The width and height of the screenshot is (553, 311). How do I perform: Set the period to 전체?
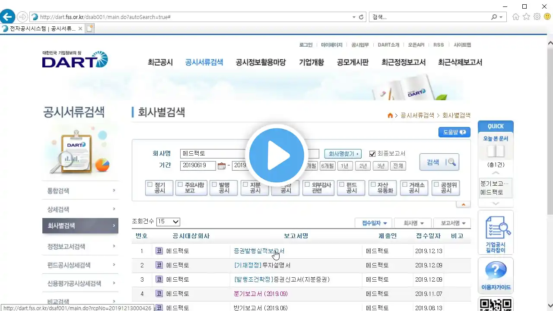[x=398, y=165]
